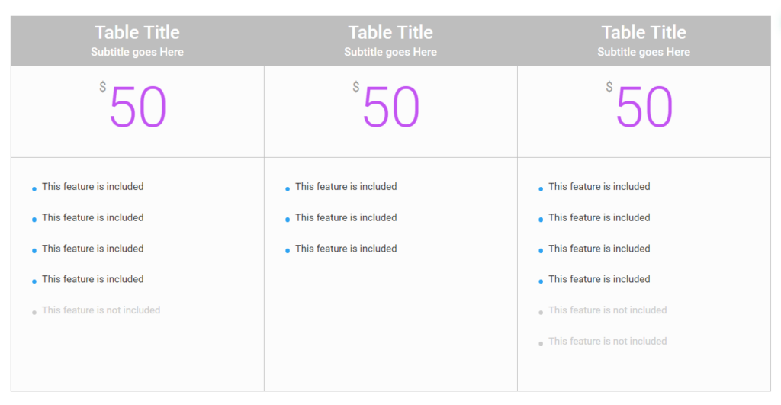Click the purple 50 price in the first table
Viewport: 781px width, 405px height.
click(x=138, y=108)
